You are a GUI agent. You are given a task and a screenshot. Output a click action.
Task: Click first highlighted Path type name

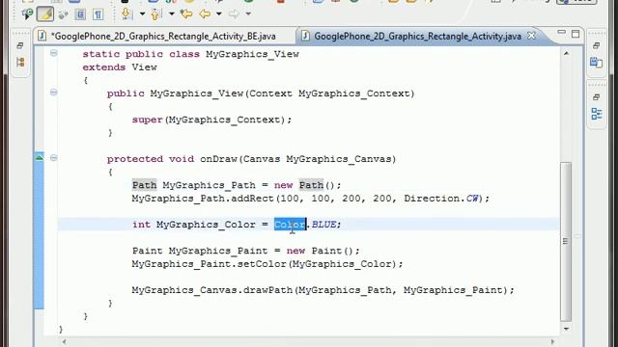144,185
